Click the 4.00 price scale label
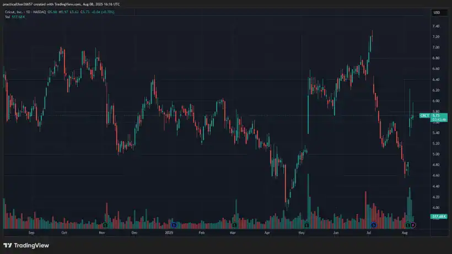 click(435, 207)
